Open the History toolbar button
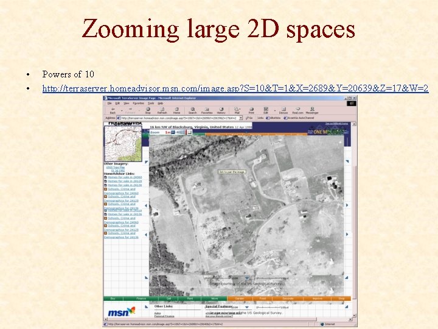The image size is (438, 329). tap(221, 110)
